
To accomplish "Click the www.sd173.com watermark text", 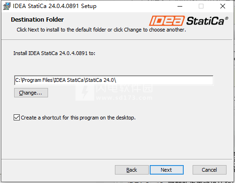I will [124, 98].
